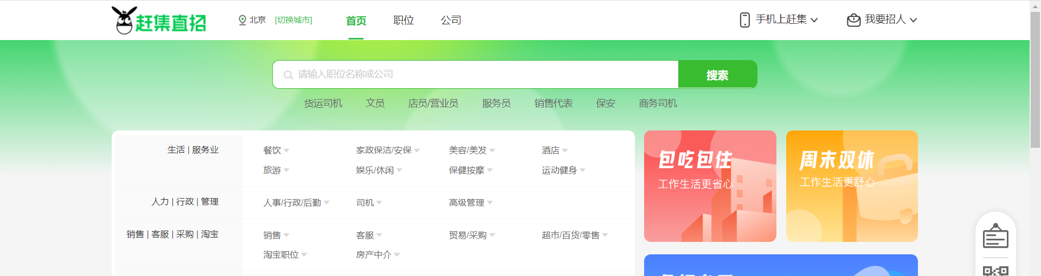Select the 服务员 hot keyword
1041x276 pixels.
(x=496, y=103)
